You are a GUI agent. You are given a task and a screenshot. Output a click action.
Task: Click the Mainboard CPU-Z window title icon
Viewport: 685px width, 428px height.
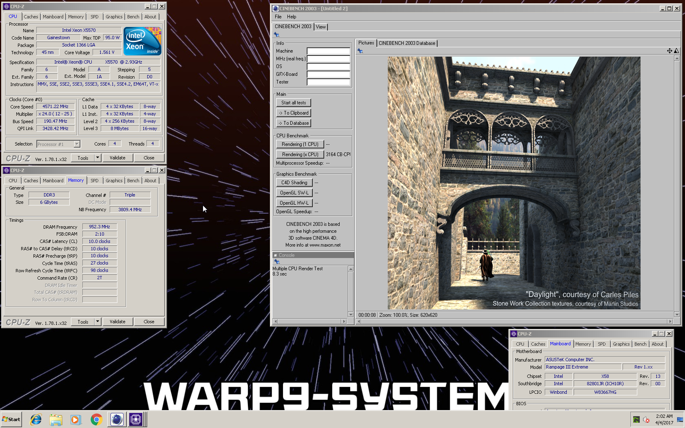(x=514, y=334)
